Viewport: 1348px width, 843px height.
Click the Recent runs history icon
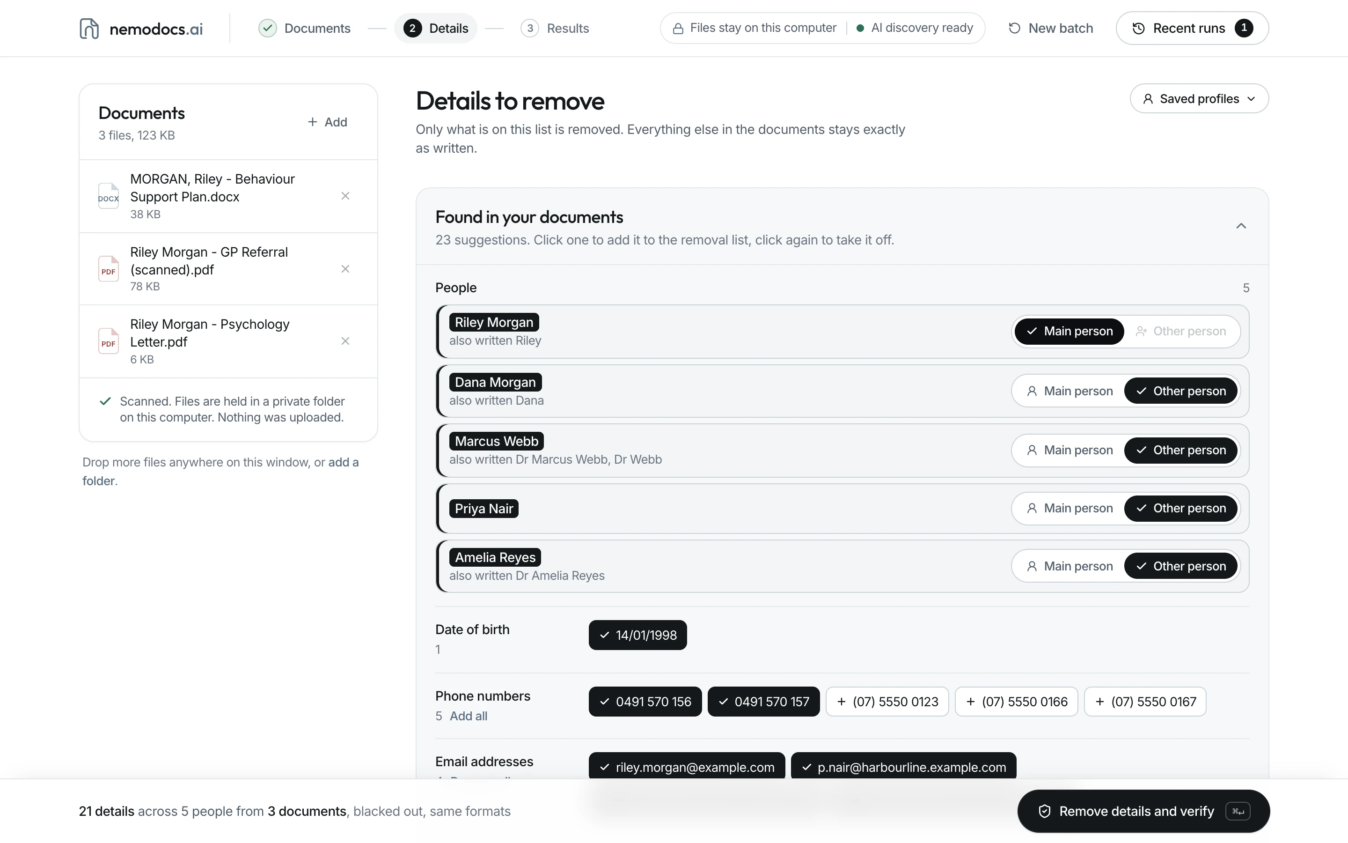[1139, 28]
